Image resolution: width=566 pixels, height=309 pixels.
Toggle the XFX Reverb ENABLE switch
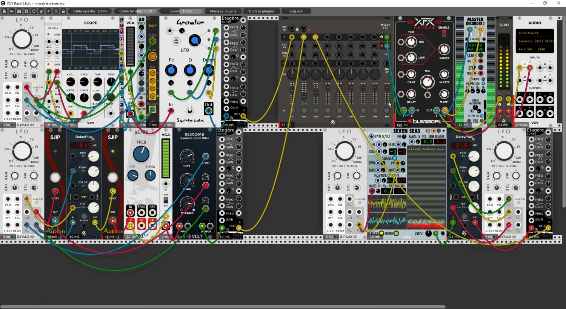click(444, 33)
